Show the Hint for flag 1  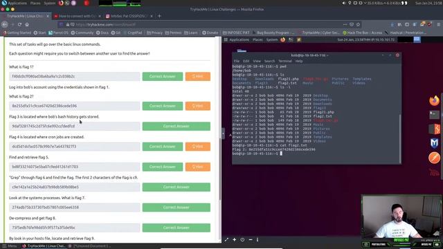click(x=198, y=77)
